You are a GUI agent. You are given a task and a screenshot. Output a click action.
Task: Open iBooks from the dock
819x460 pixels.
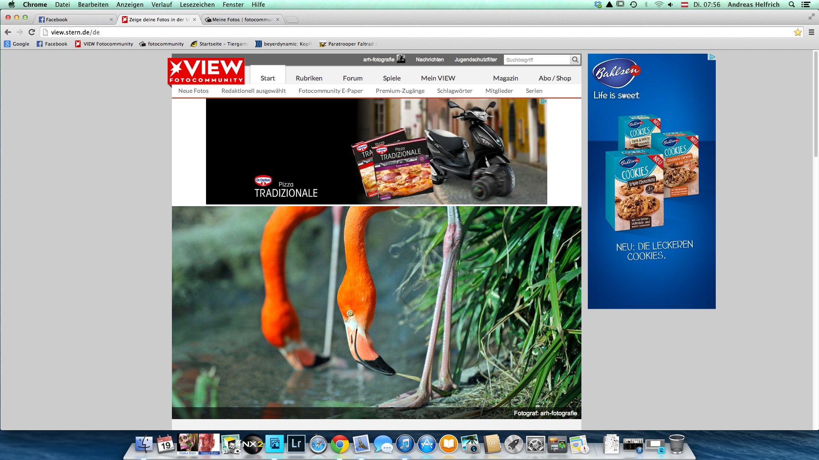click(x=449, y=445)
